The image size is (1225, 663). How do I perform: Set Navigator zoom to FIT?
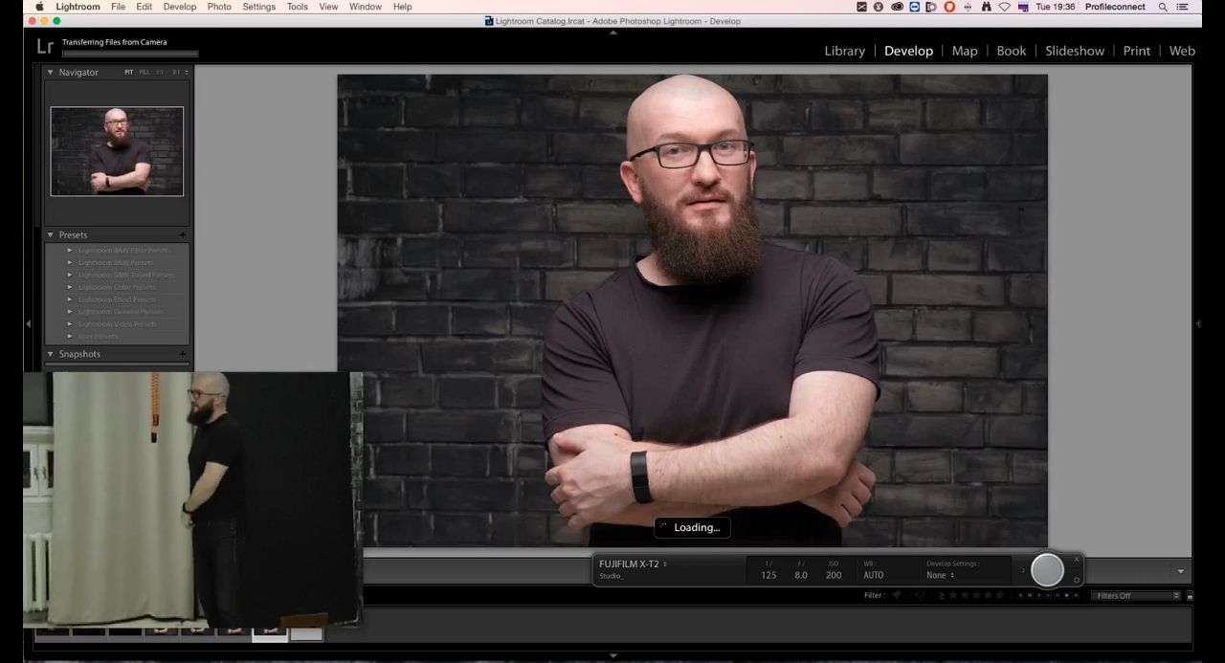click(x=128, y=73)
